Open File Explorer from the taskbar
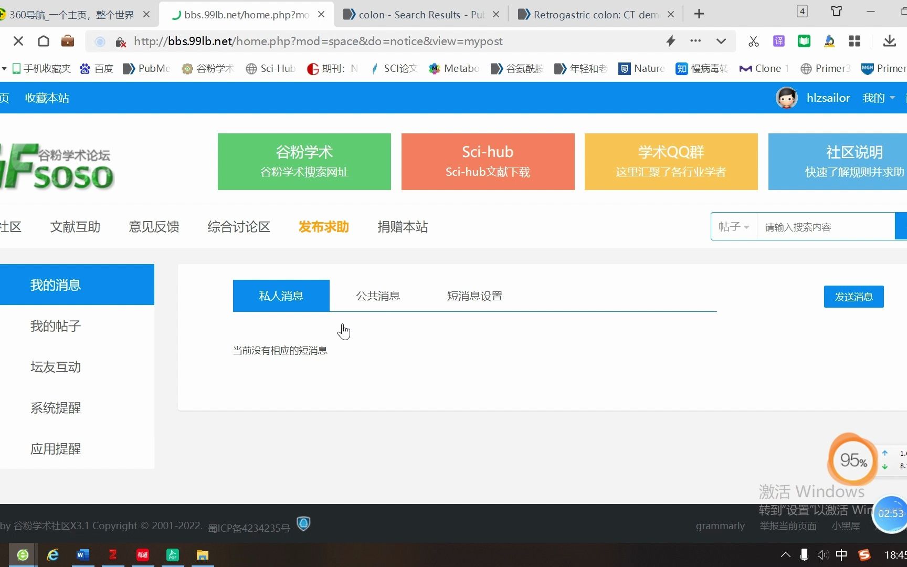The height and width of the screenshot is (567, 907). [203, 555]
